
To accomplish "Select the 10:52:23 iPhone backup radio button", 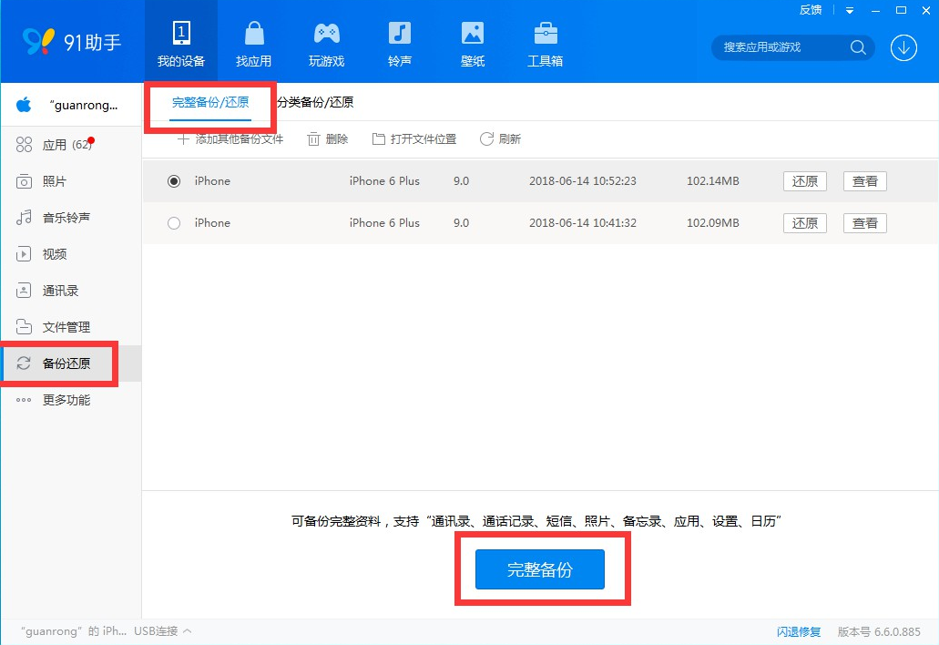I will [x=174, y=181].
